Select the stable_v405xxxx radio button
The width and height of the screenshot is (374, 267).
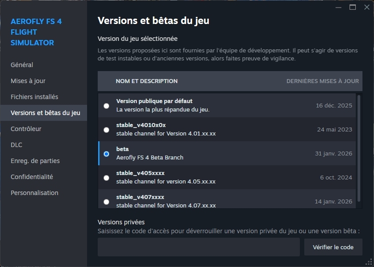[106, 178]
